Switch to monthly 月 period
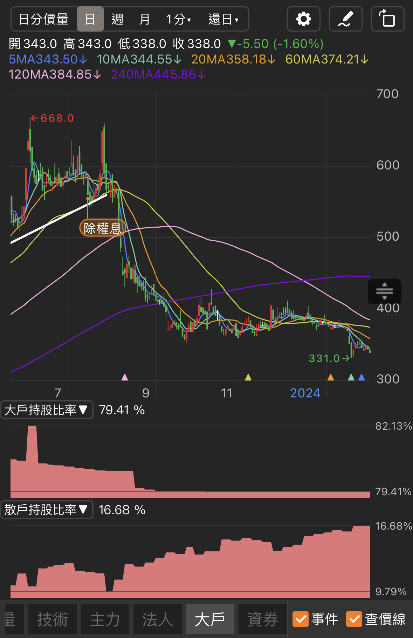The width and height of the screenshot is (413, 638). pos(145,19)
